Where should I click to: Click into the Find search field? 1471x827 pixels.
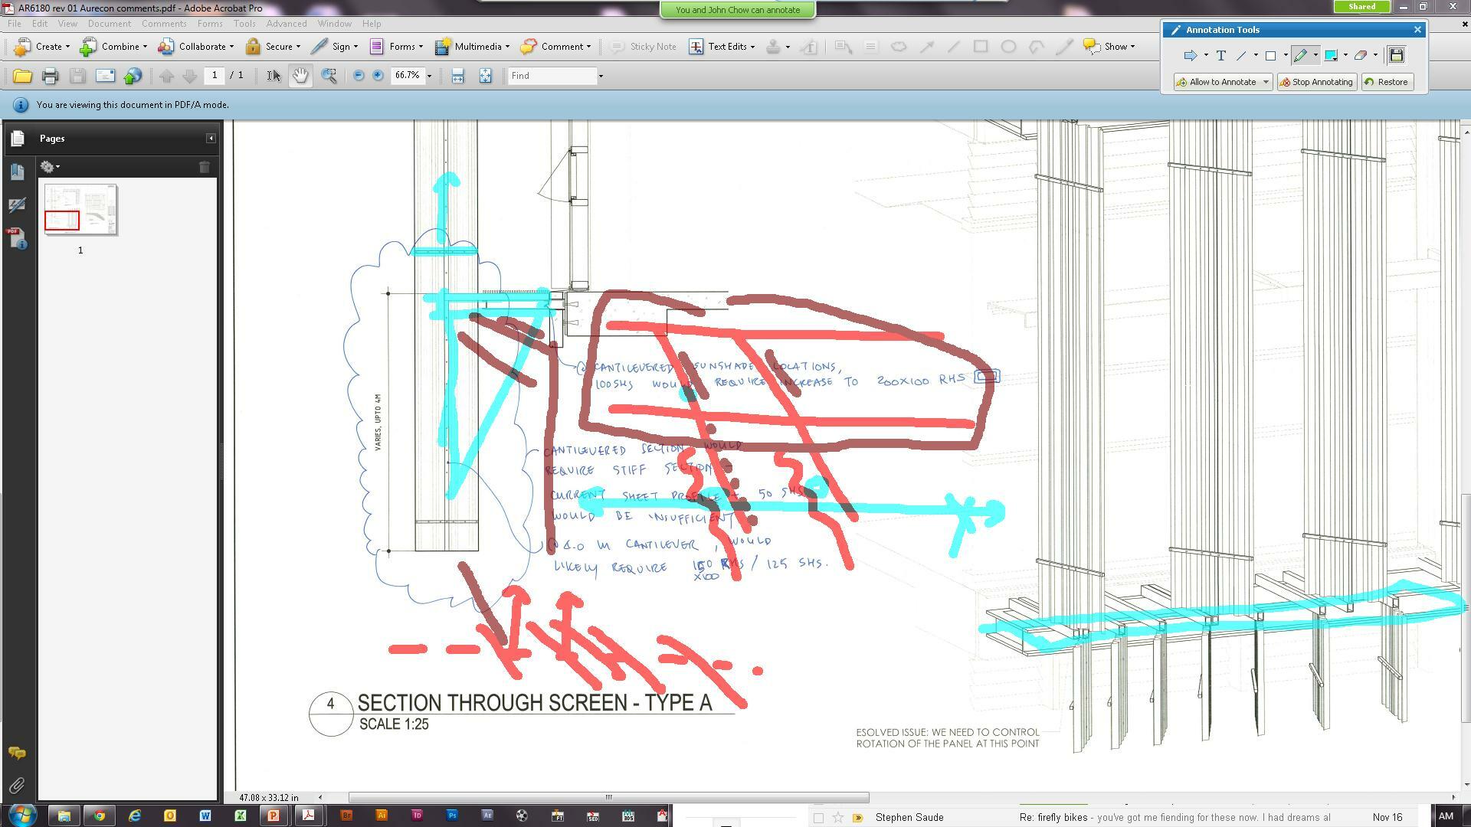(x=552, y=76)
